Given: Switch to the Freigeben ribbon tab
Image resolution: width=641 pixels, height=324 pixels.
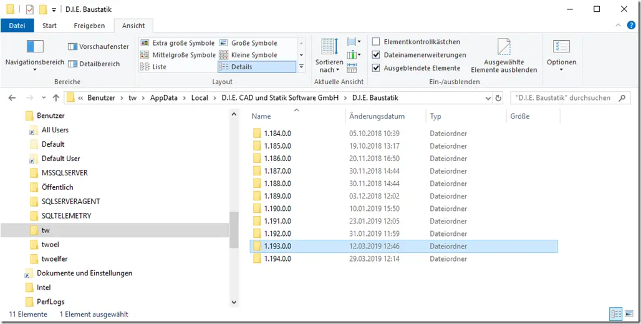Looking at the screenshot, I should click(x=89, y=26).
